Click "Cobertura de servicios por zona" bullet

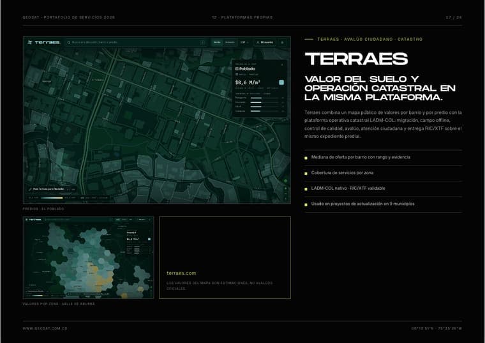(x=342, y=172)
